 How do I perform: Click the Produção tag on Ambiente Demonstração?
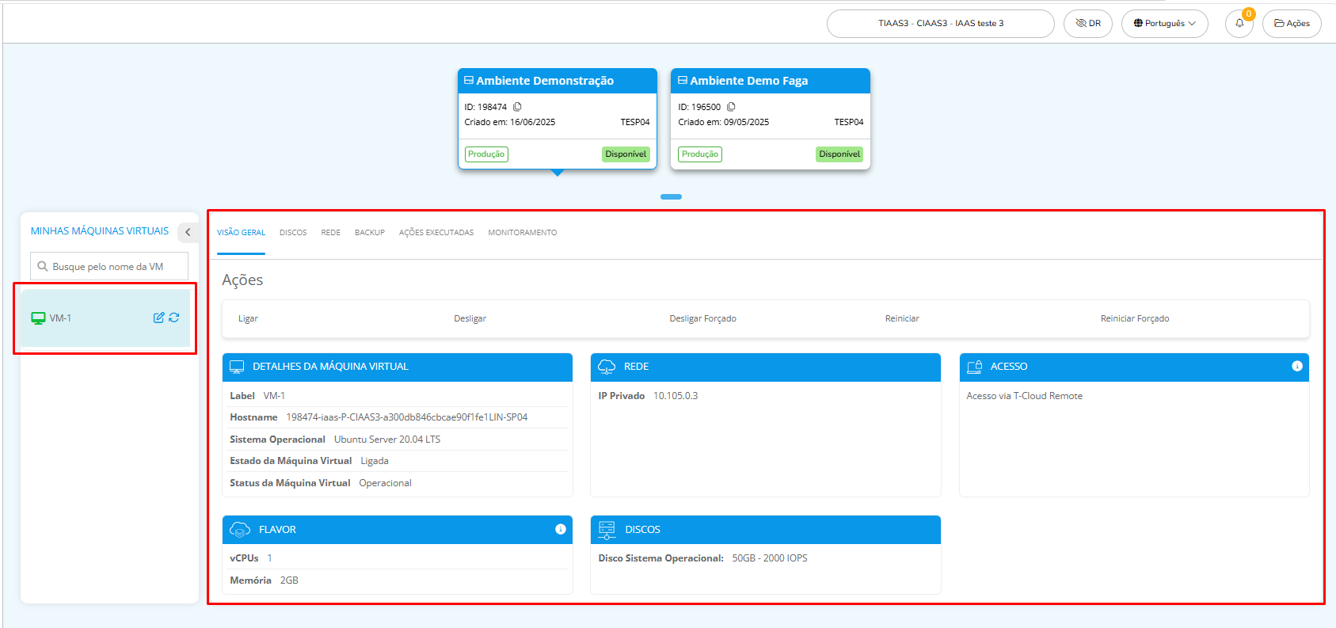[486, 154]
